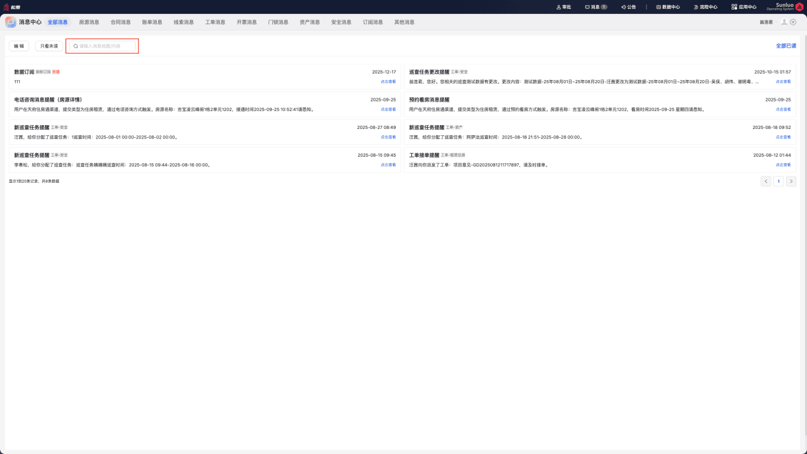
Task: Click 点击查看 link on 数据订阅 message
Action: (388, 82)
